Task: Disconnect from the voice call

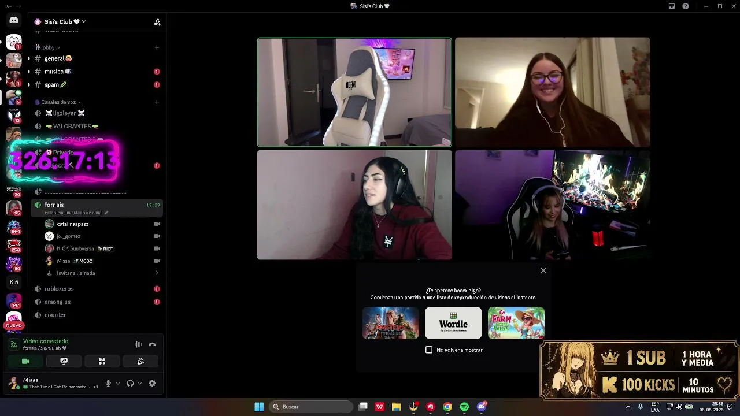Action: (x=152, y=344)
